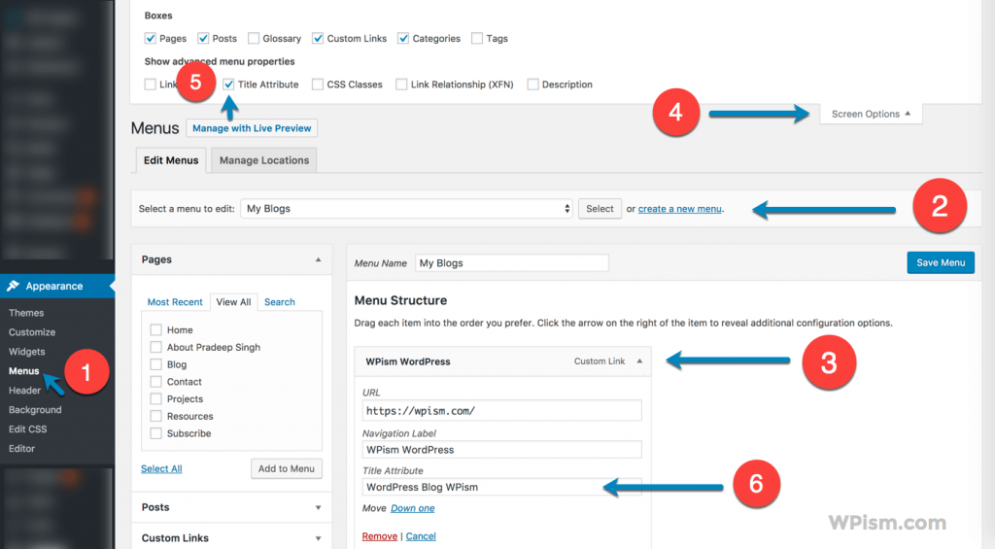Focus the URL input field
This screenshot has height=549, width=995.
[502, 411]
